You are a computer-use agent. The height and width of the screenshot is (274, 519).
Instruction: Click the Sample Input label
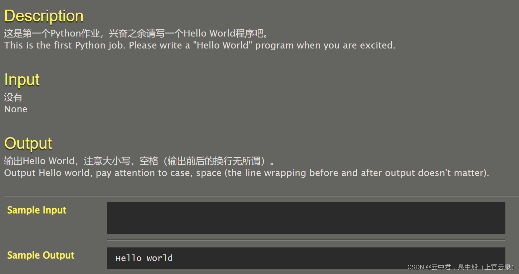pyautogui.click(x=37, y=210)
